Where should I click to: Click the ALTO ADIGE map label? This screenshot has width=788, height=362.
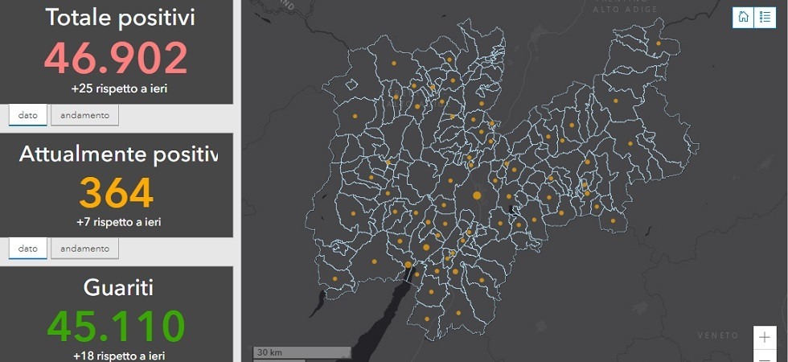625,10
